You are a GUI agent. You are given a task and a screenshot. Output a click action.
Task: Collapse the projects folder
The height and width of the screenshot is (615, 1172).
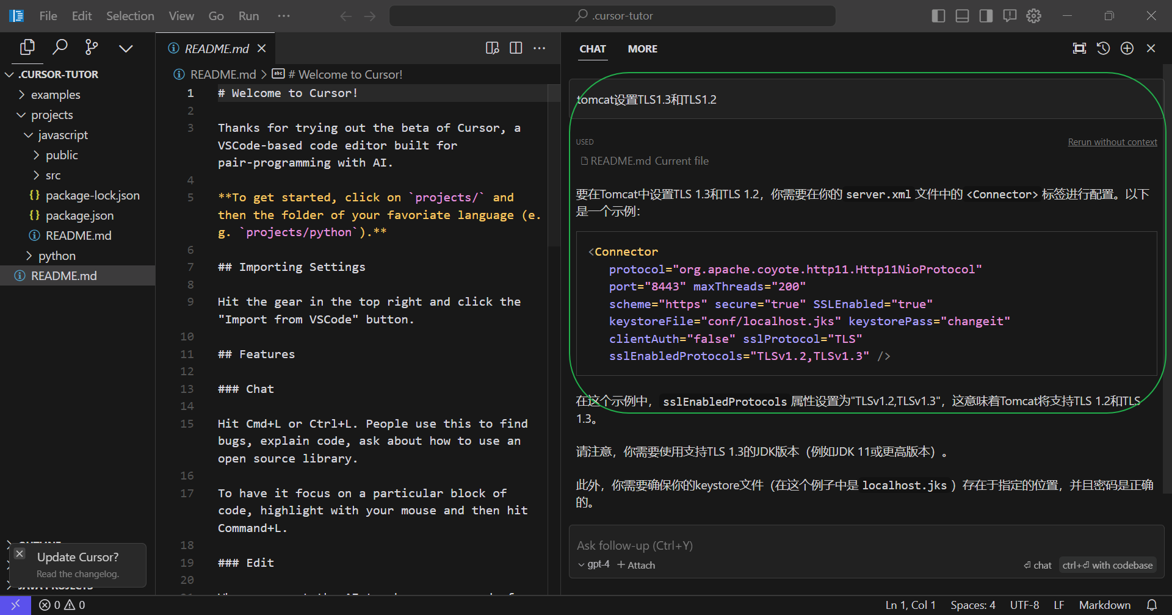(78, 115)
